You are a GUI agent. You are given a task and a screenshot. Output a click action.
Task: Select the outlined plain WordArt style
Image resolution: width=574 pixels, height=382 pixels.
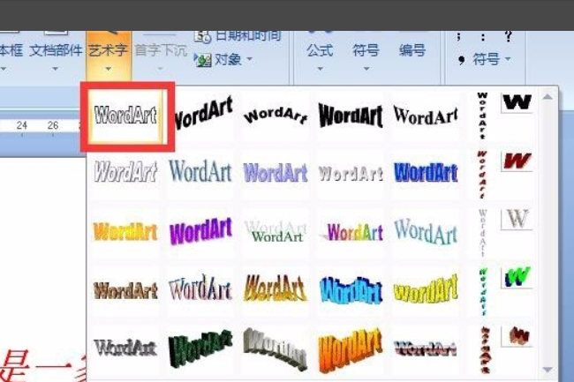(x=126, y=116)
